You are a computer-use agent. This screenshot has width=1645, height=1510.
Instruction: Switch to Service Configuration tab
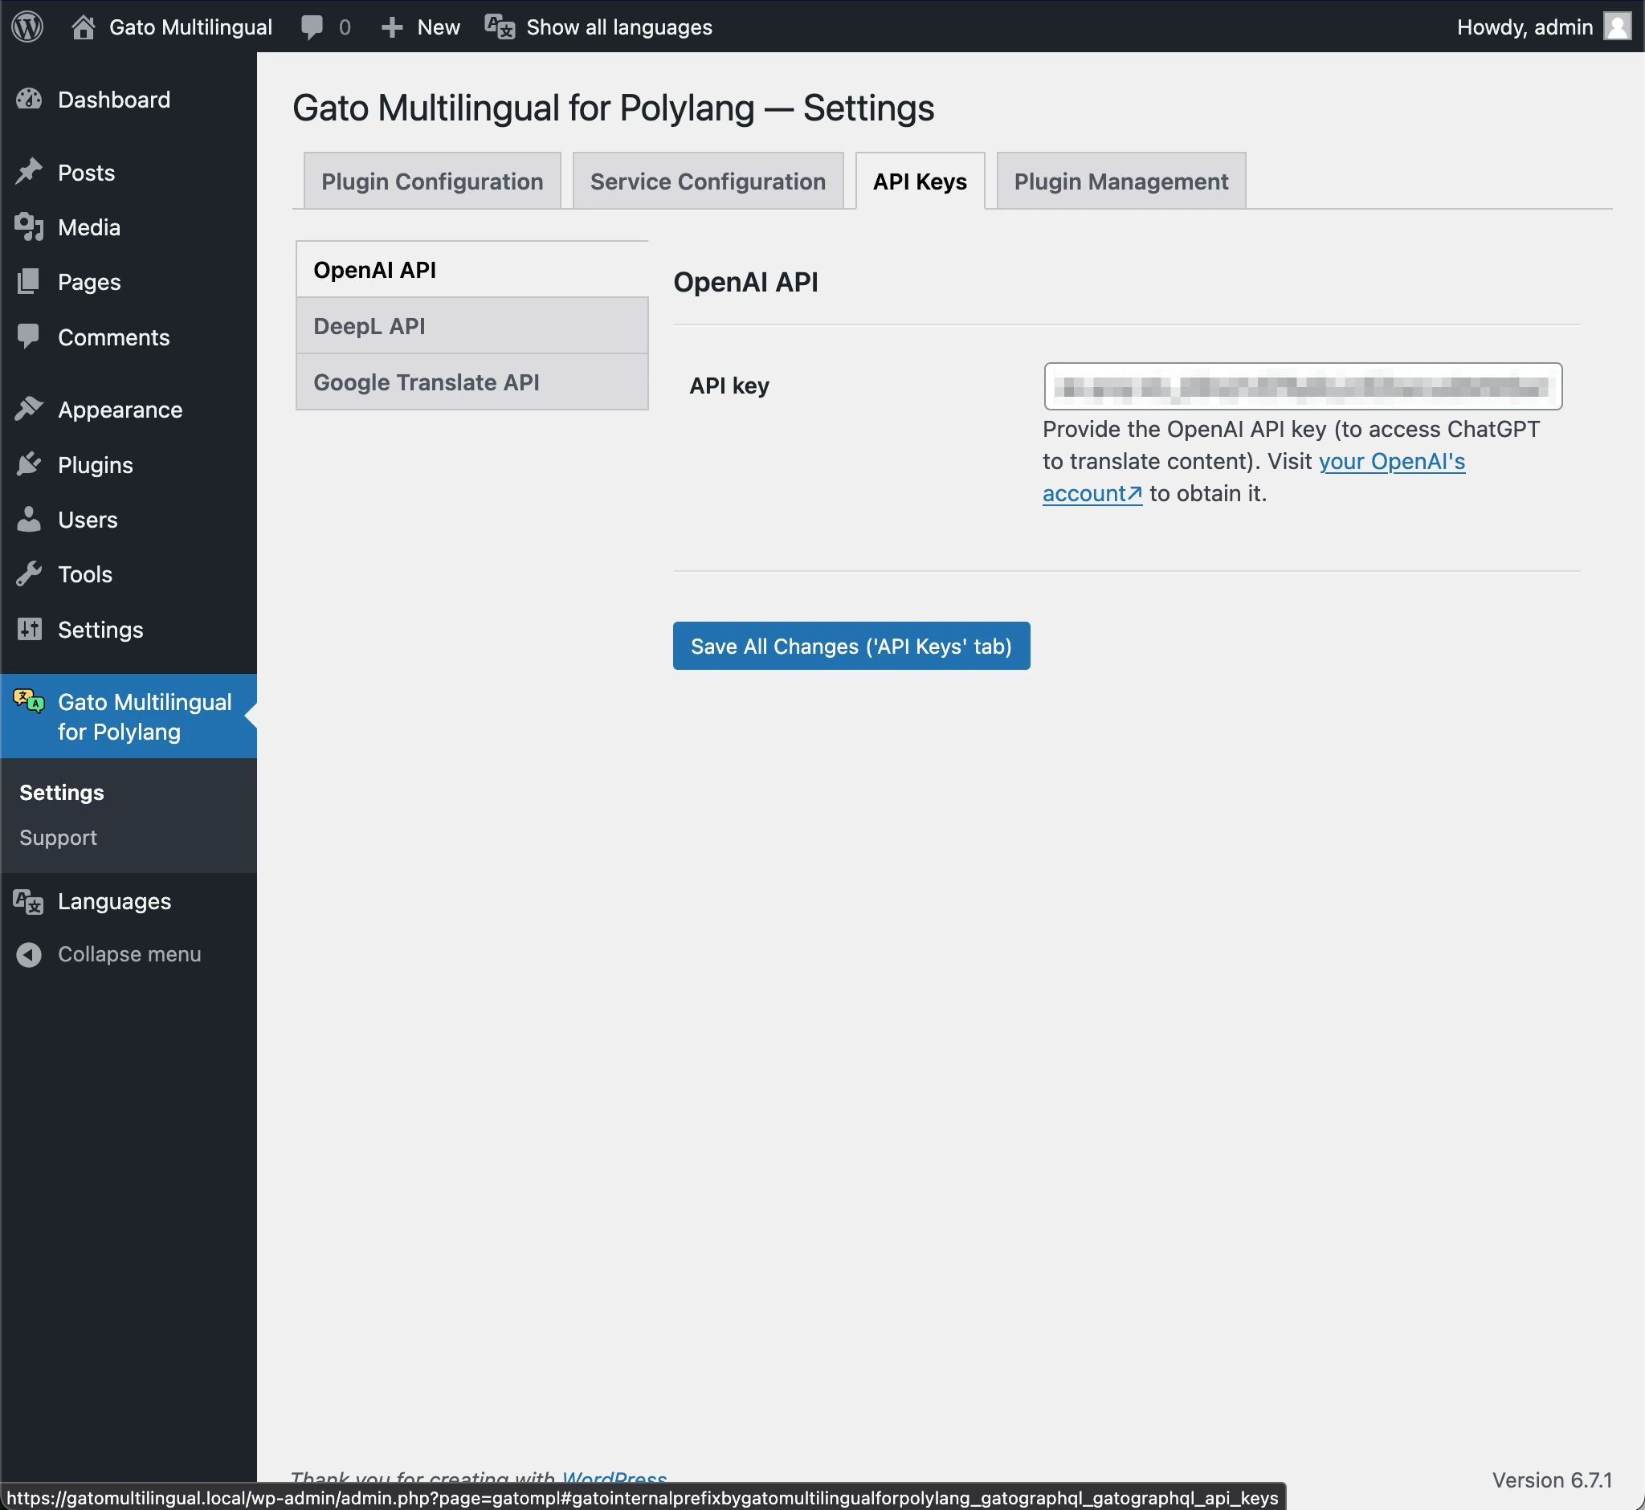click(708, 181)
